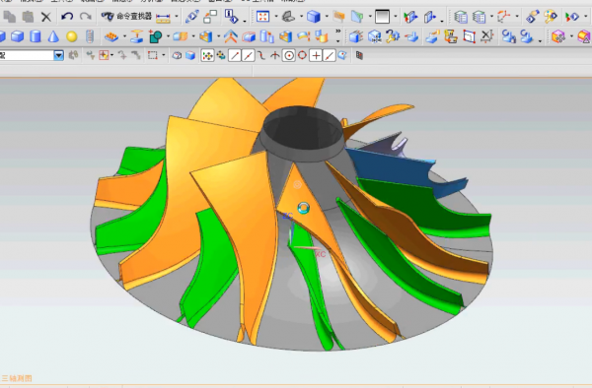Open the gradient background dropdown arrow
Screen dimensions: 592x388
[x=396, y=17]
